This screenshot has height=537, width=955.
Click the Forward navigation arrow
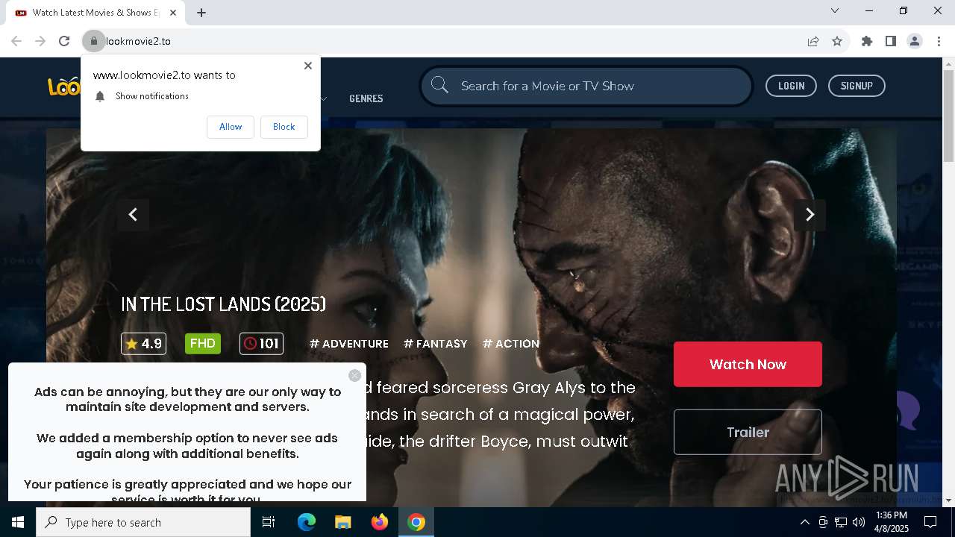[x=40, y=41]
